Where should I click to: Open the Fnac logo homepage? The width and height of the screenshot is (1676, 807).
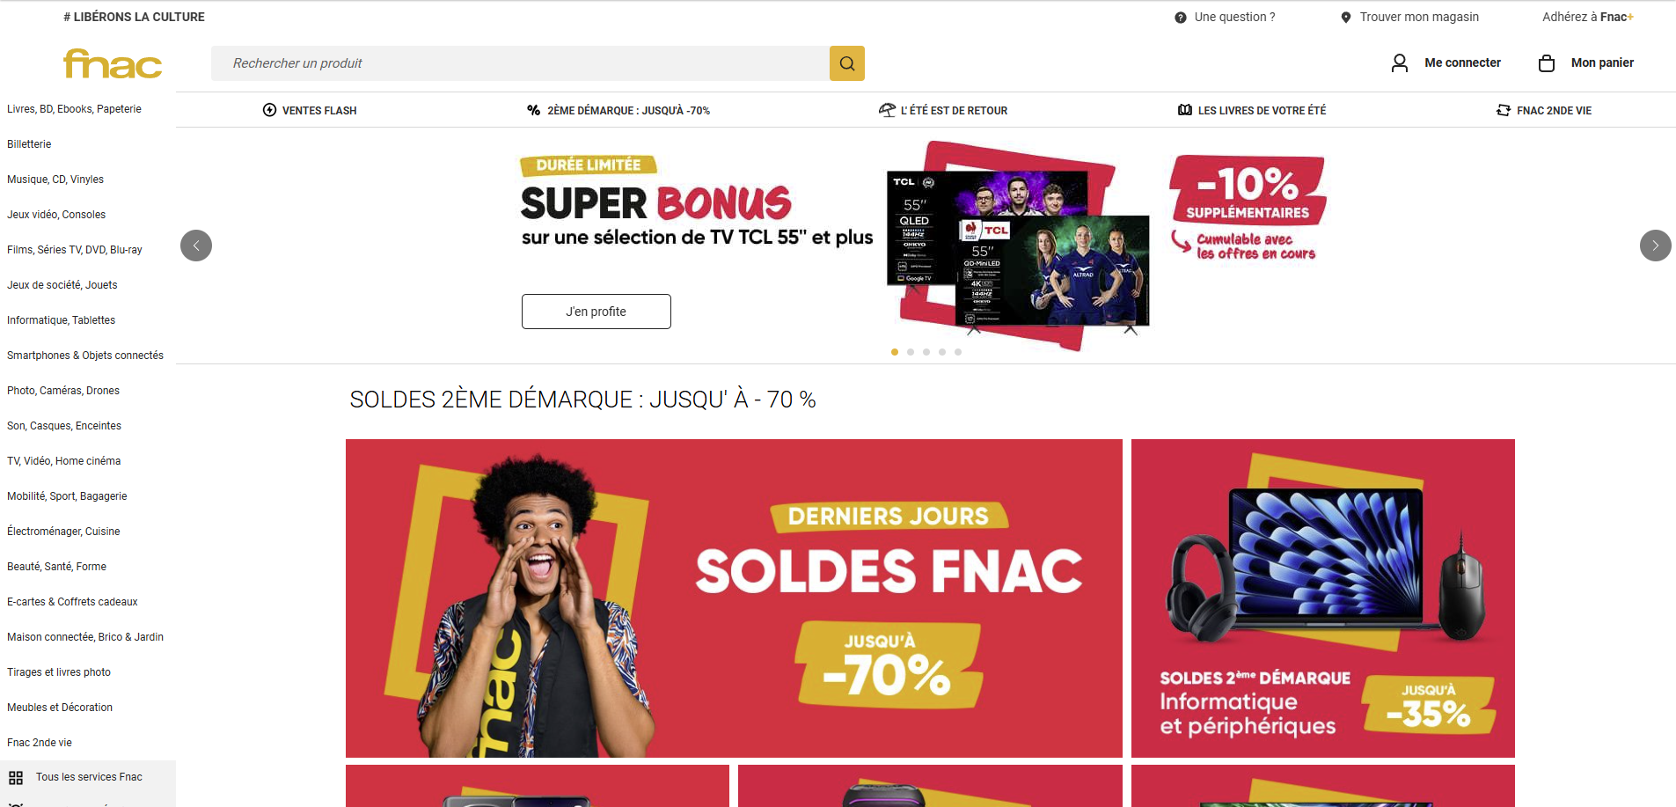113,63
